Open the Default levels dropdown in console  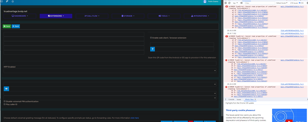point(282,3)
